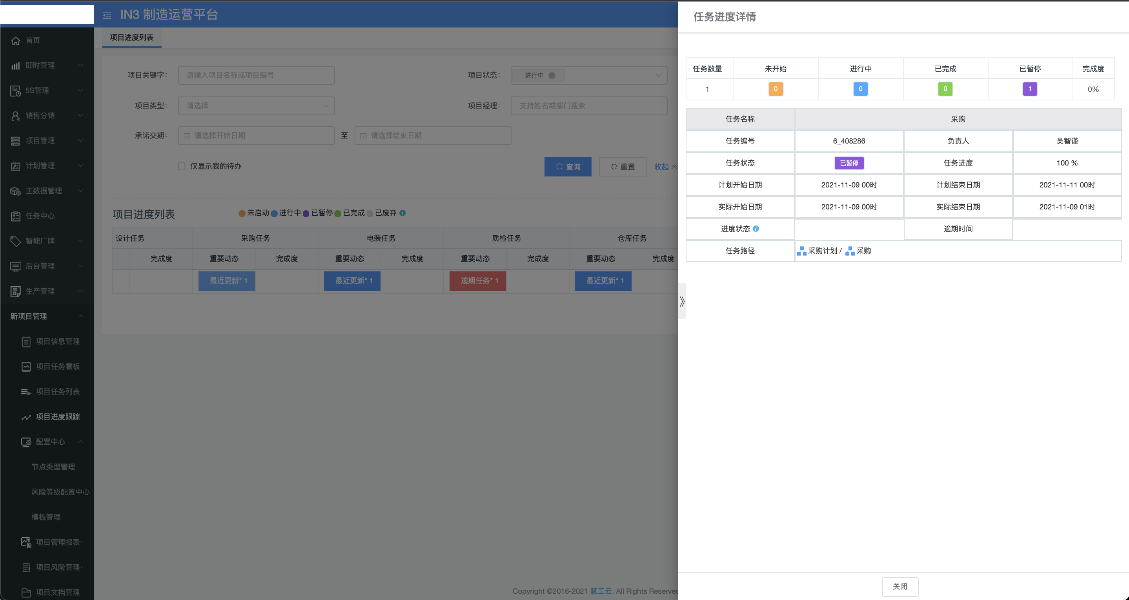Viewport: 1129px width, 600px height.
Task: Click the project progress tracking chart icon
Action: pos(26,417)
